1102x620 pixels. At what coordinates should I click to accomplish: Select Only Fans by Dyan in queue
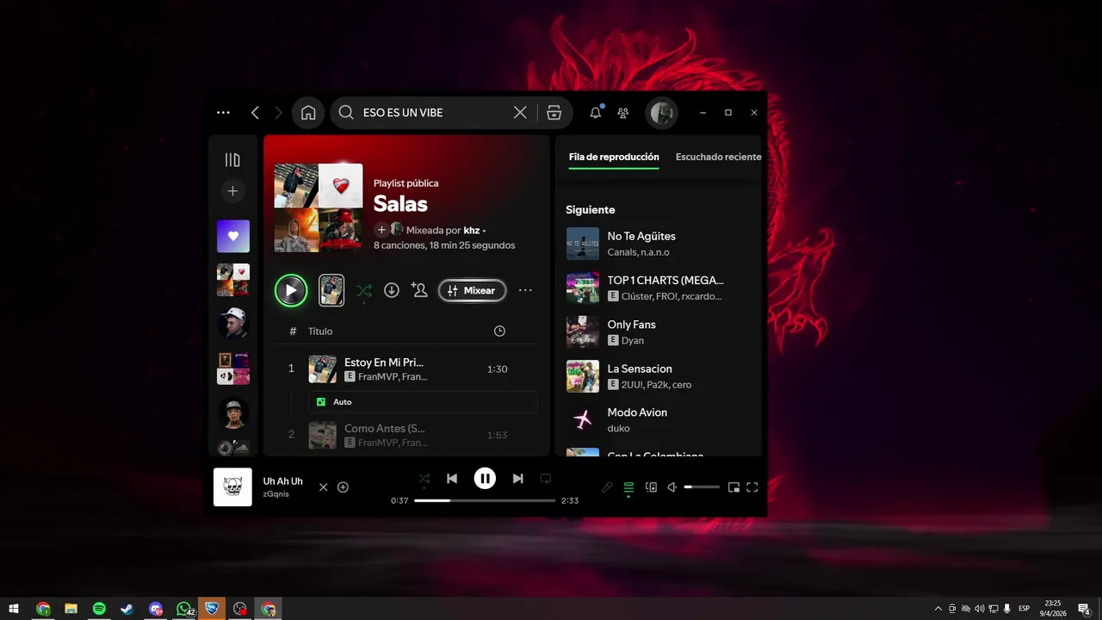point(659,332)
